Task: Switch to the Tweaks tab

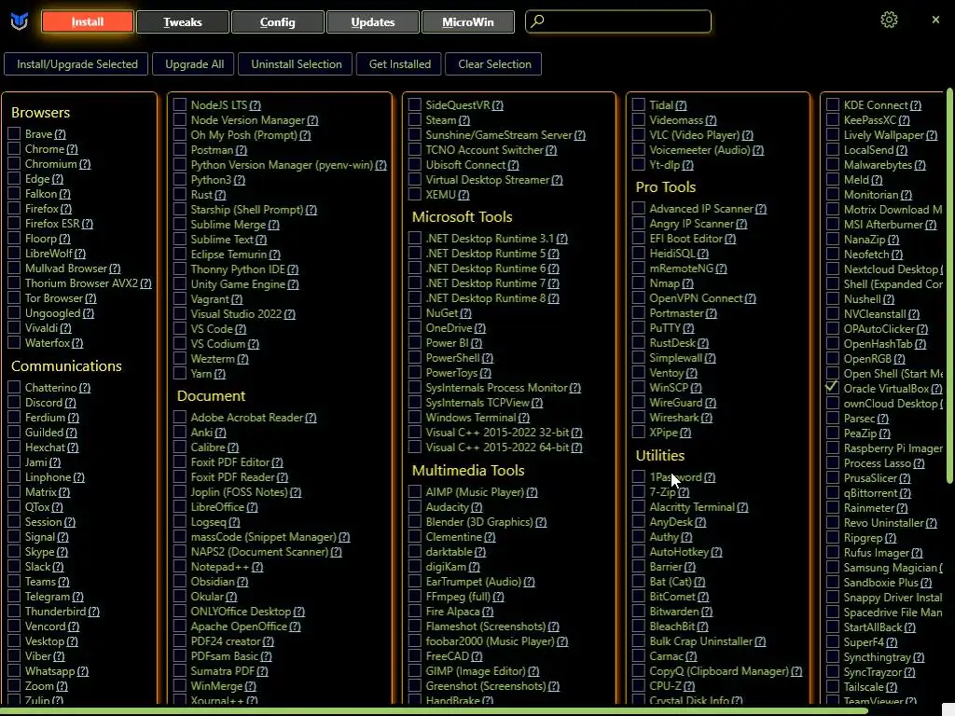Action: (x=182, y=22)
